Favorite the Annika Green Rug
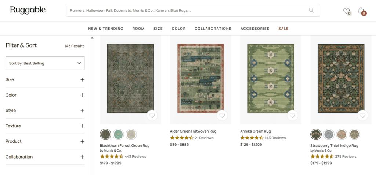This screenshot has height=175, width=376. pyautogui.click(x=293, y=115)
